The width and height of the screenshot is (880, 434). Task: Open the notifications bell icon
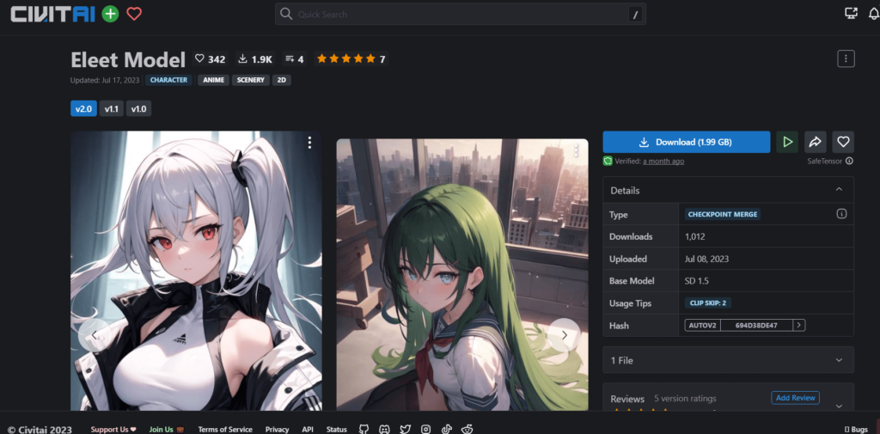pyautogui.click(x=873, y=14)
